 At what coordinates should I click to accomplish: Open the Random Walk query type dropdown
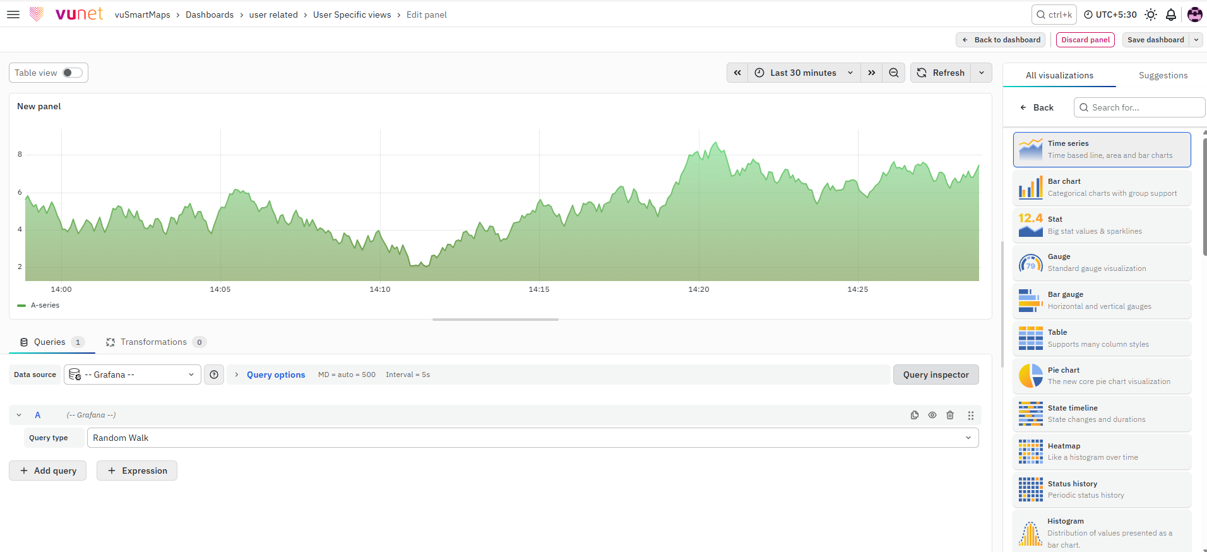533,438
